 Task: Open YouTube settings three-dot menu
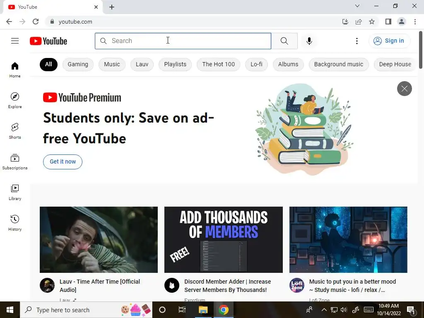(357, 41)
